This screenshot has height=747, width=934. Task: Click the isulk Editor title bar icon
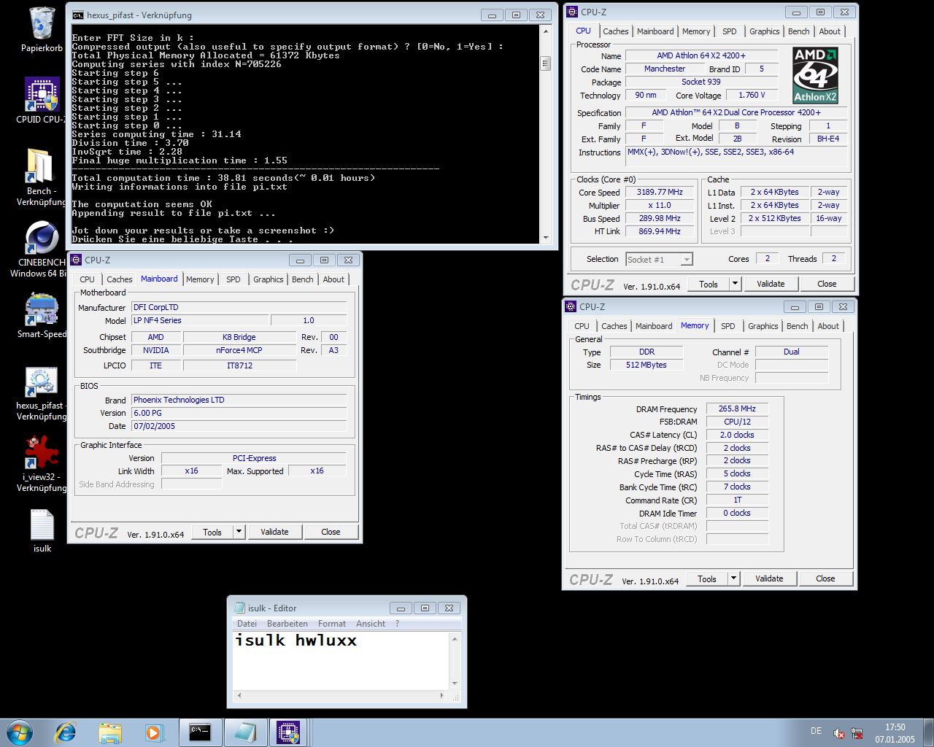point(239,608)
